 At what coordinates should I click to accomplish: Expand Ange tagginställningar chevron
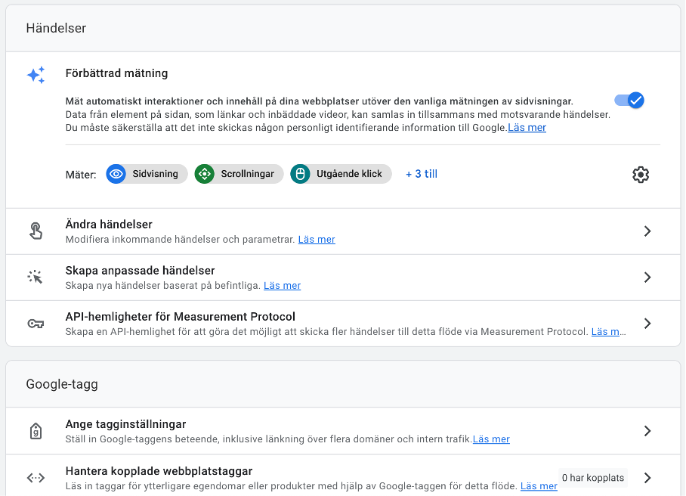click(x=647, y=431)
